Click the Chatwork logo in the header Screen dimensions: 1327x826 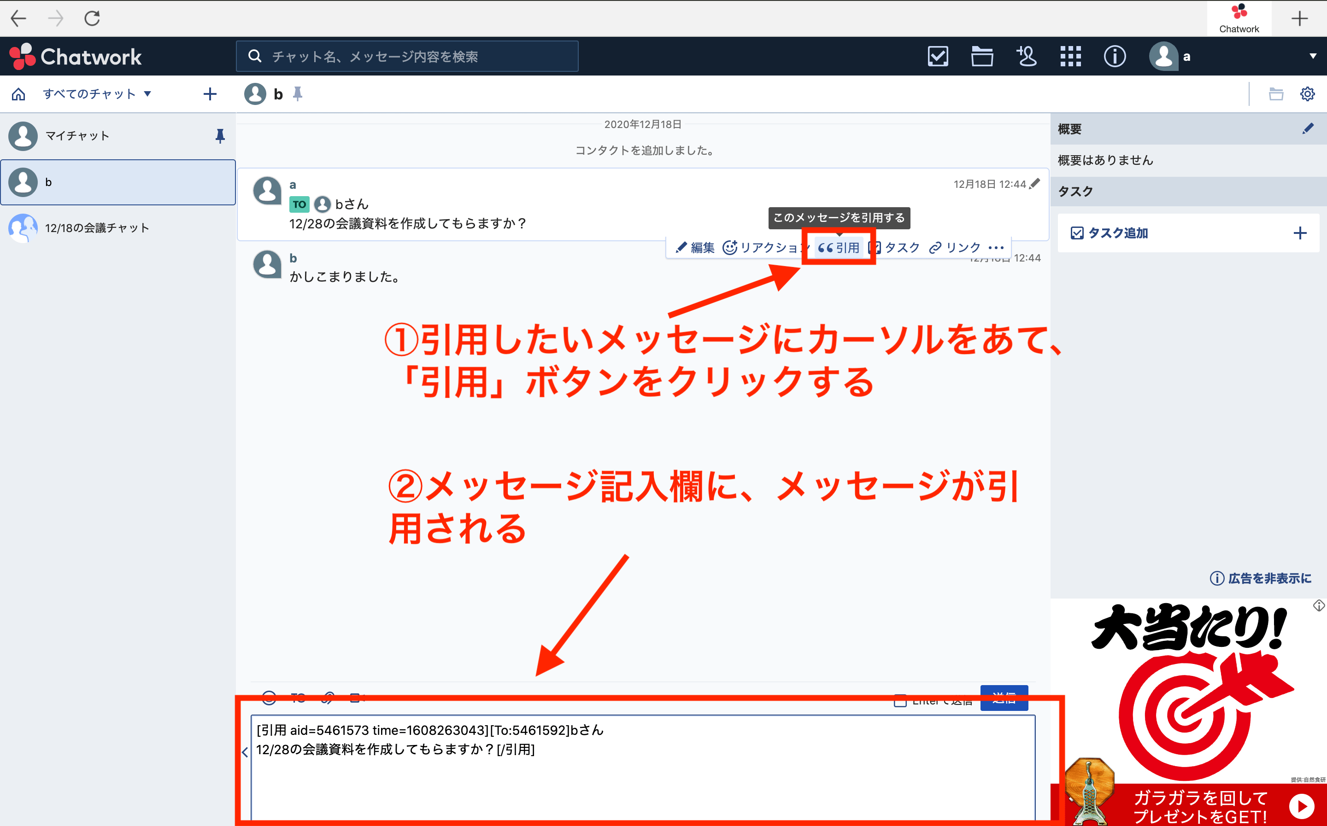pos(76,56)
